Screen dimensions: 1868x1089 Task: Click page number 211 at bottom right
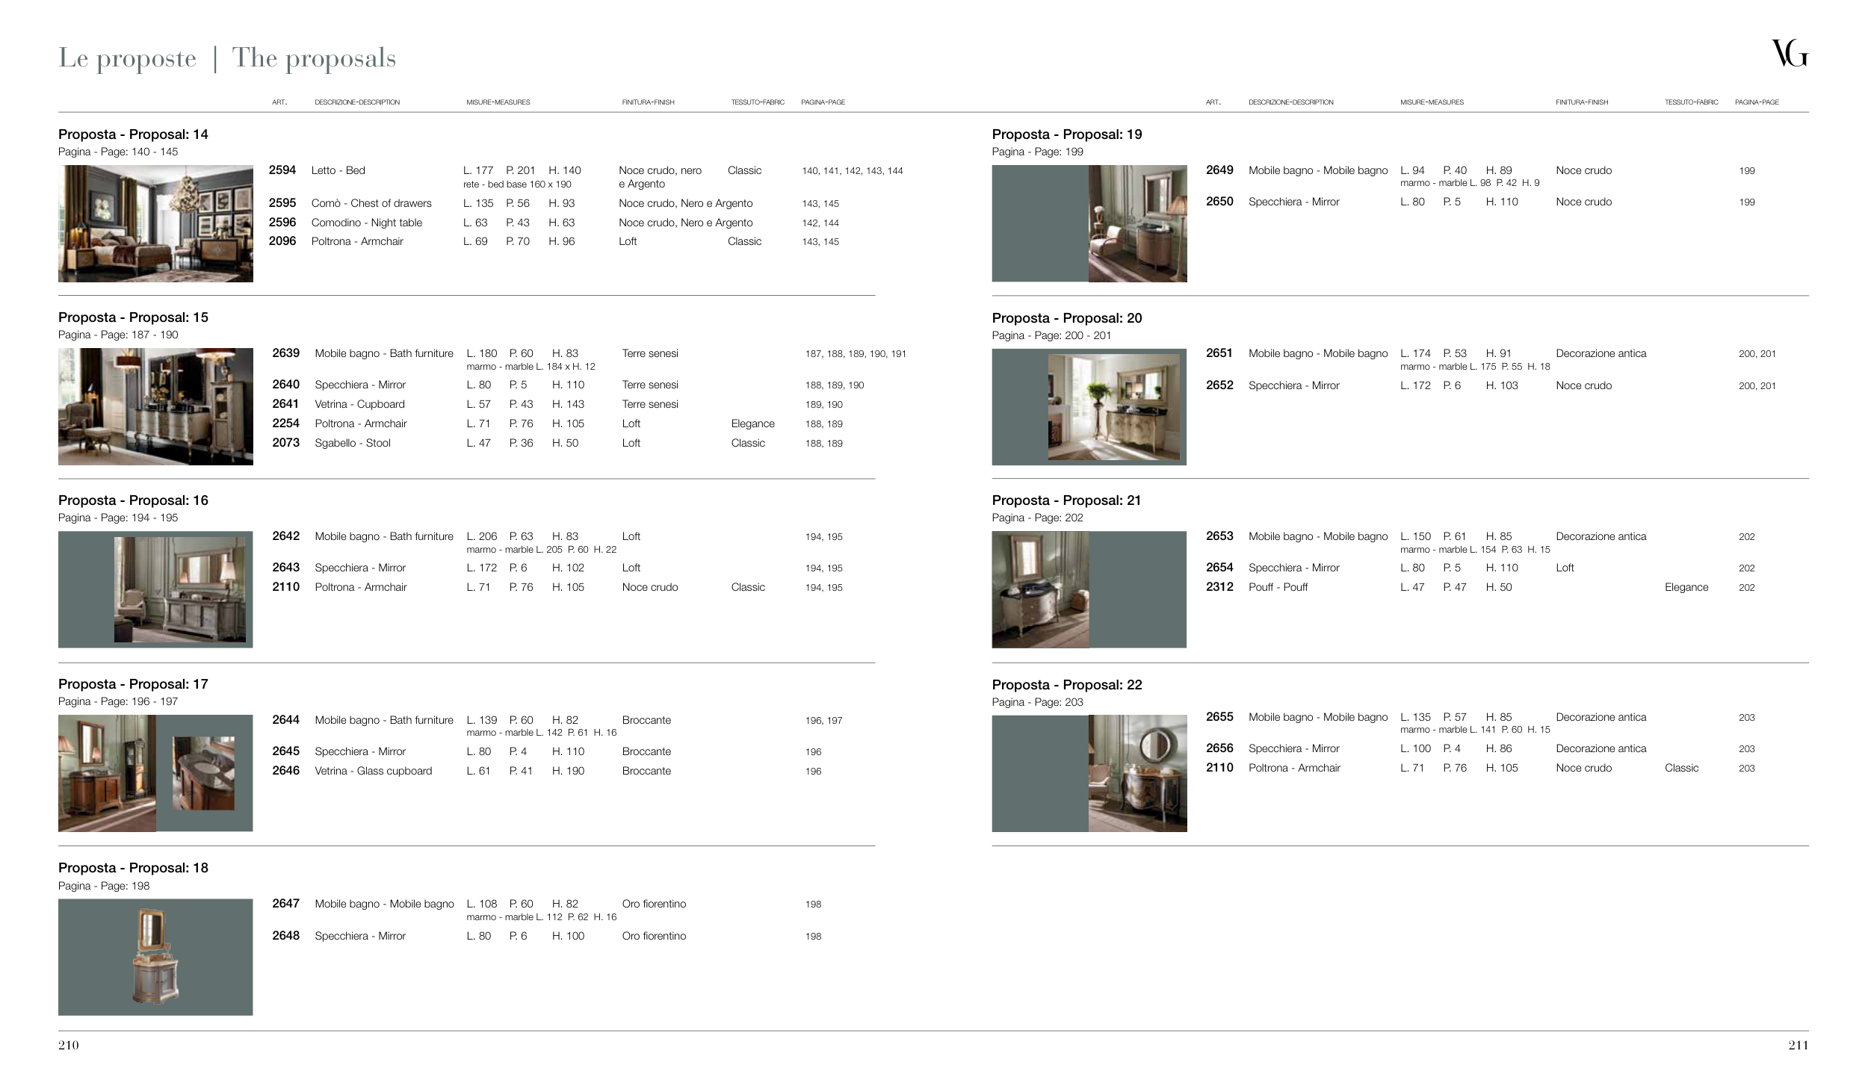1798,1045
